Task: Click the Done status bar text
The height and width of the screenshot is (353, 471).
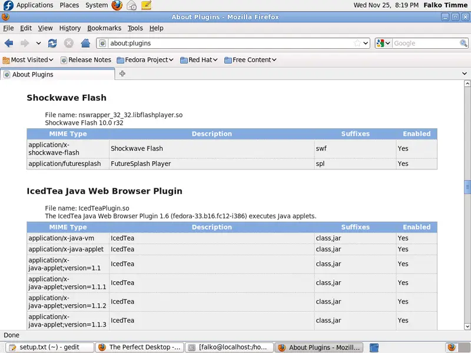Action: 11,335
